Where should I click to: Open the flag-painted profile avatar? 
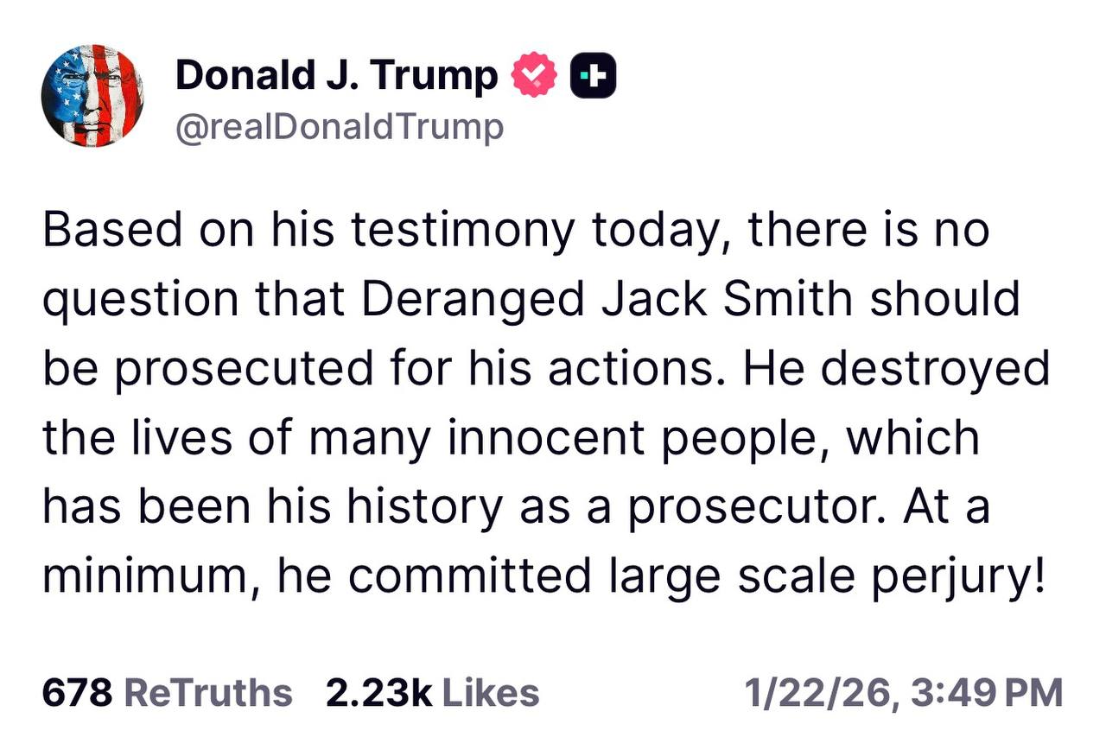(x=92, y=95)
